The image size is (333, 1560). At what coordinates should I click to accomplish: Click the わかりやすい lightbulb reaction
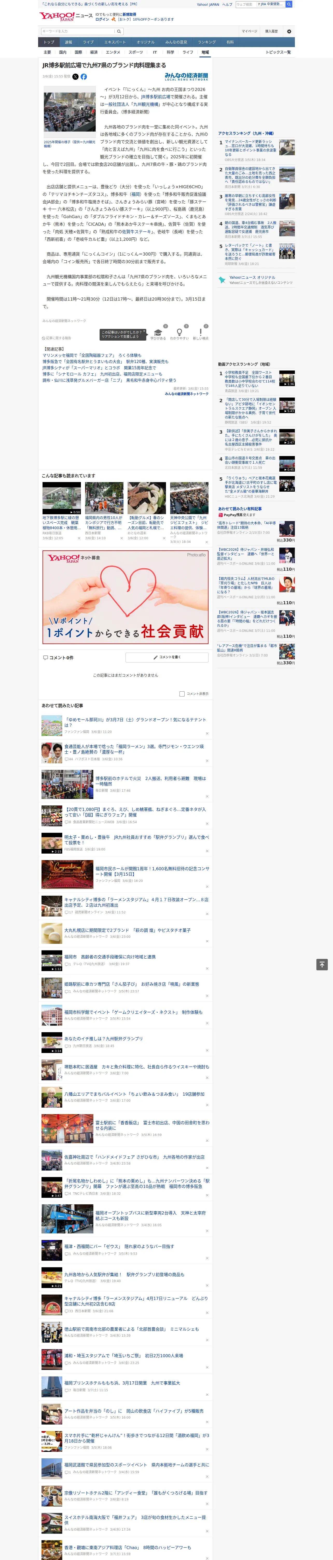(179, 333)
